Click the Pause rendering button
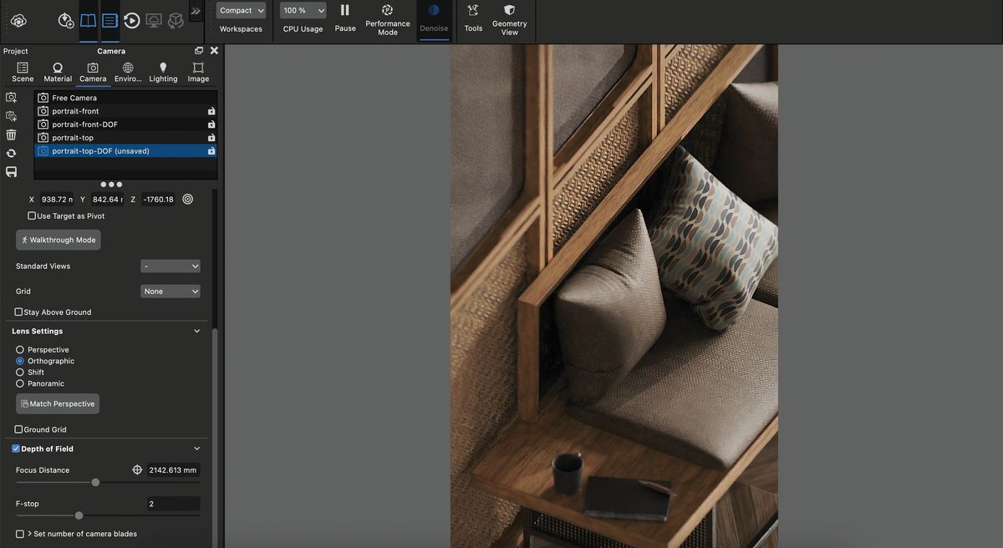 tap(344, 17)
